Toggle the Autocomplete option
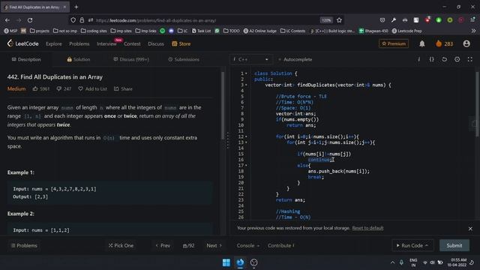This screenshot has height=270, width=480. click(x=295, y=59)
